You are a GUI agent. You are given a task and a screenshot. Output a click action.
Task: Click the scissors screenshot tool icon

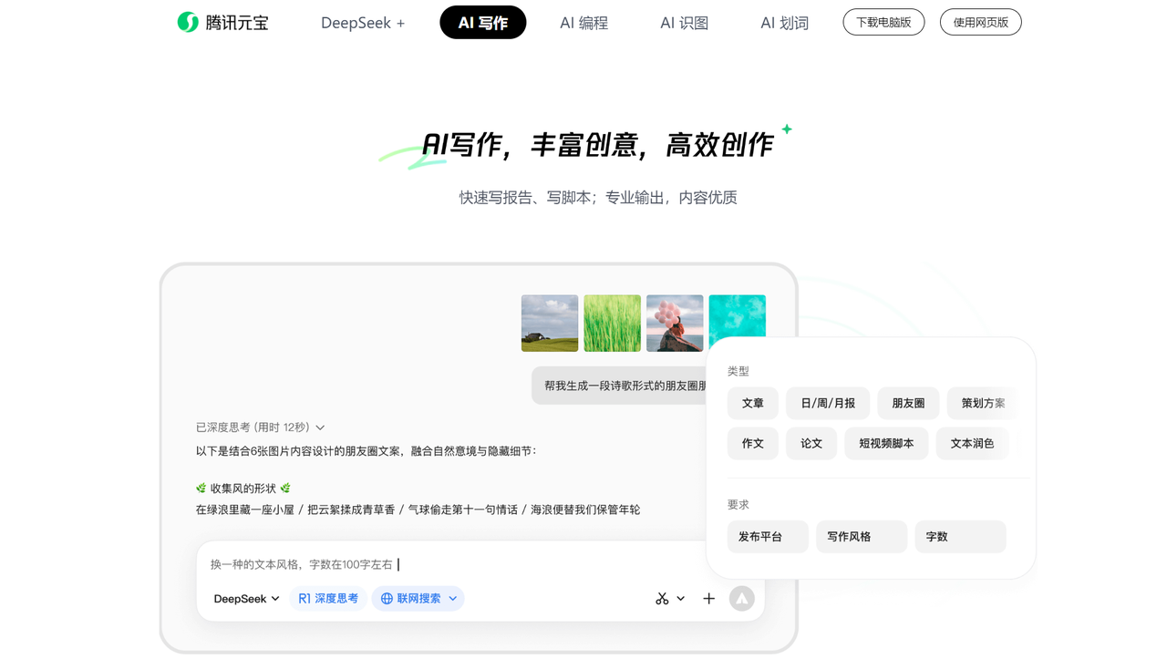pyautogui.click(x=662, y=599)
